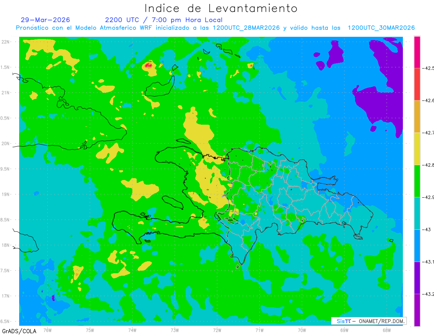
Task: Click the -43.2 color bar label
Action: click(428, 294)
